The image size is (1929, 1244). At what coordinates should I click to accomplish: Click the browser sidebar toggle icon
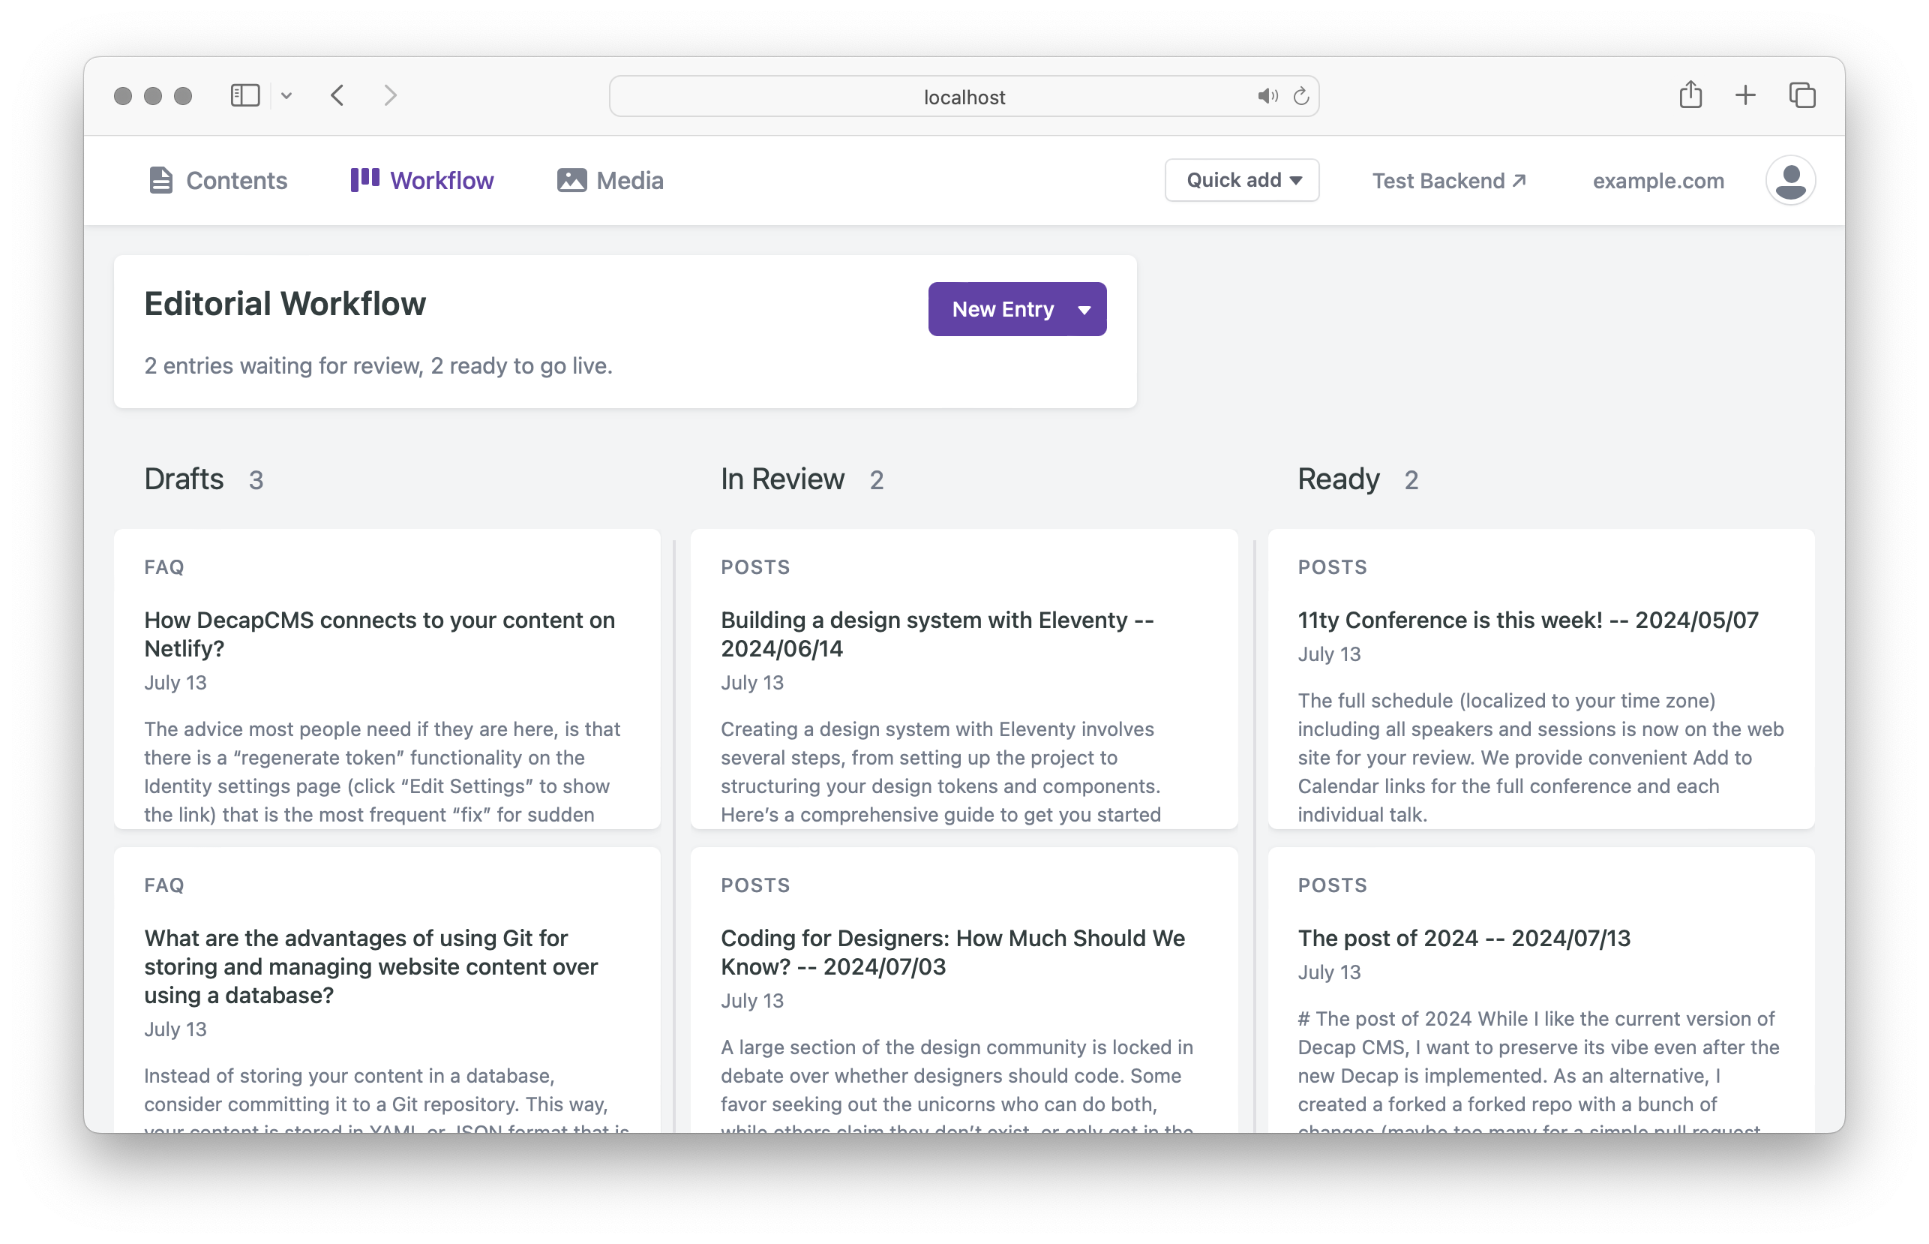[x=244, y=95]
